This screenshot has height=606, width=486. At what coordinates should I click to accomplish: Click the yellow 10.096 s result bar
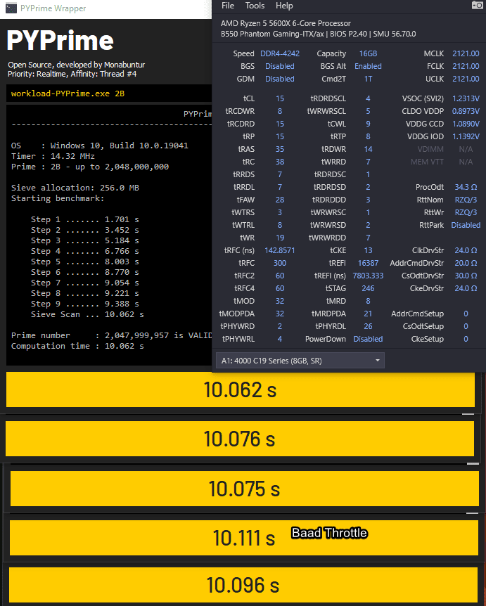(x=243, y=585)
